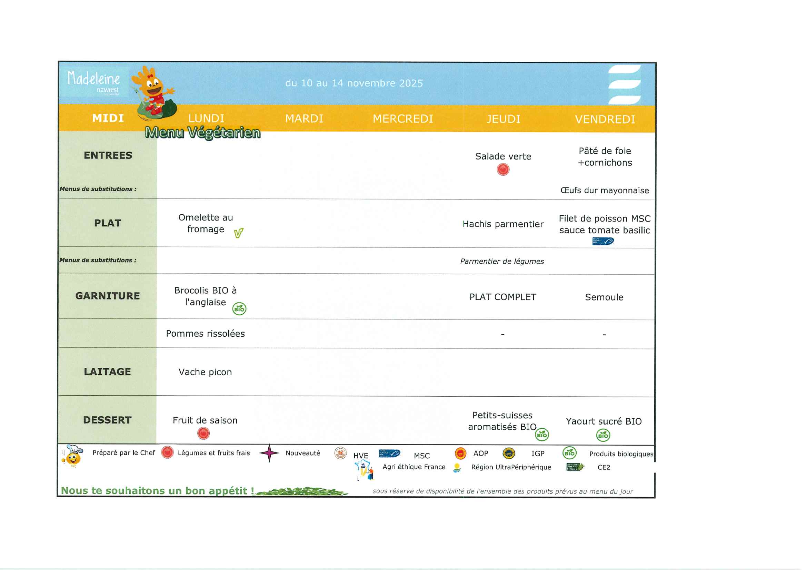Select the LUNDI column header
This screenshot has width=807, height=570.
click(x=206, y=118)
